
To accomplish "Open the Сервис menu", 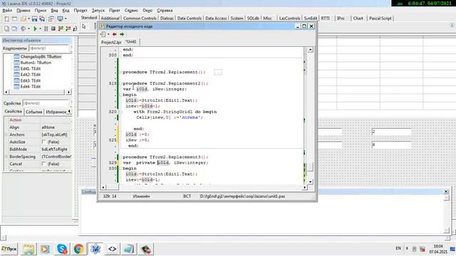I will pos(131,11).
